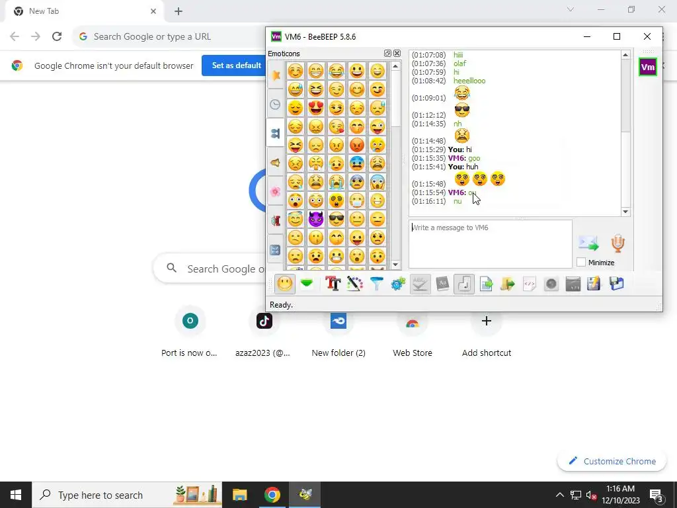Click the gray round camera-like toolbar icon
677x508 pixels.
[551, 284]
